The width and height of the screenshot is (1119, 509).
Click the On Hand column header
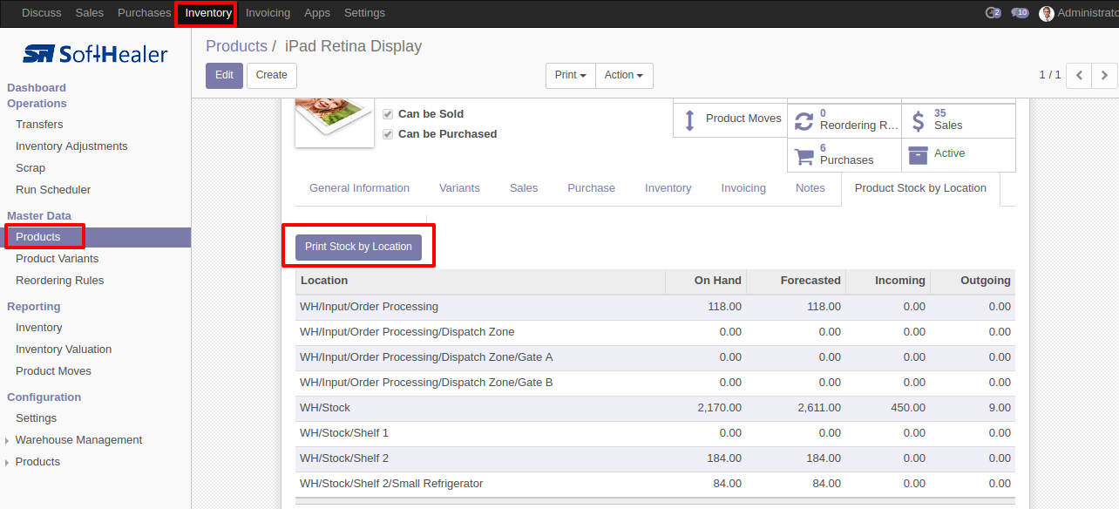point(706,281)
